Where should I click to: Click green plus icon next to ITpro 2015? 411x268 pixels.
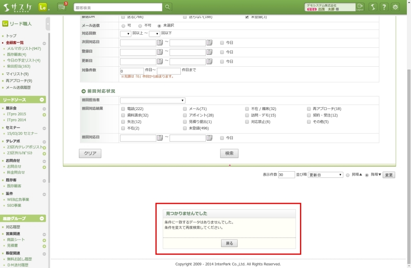[x=44, y=115]
